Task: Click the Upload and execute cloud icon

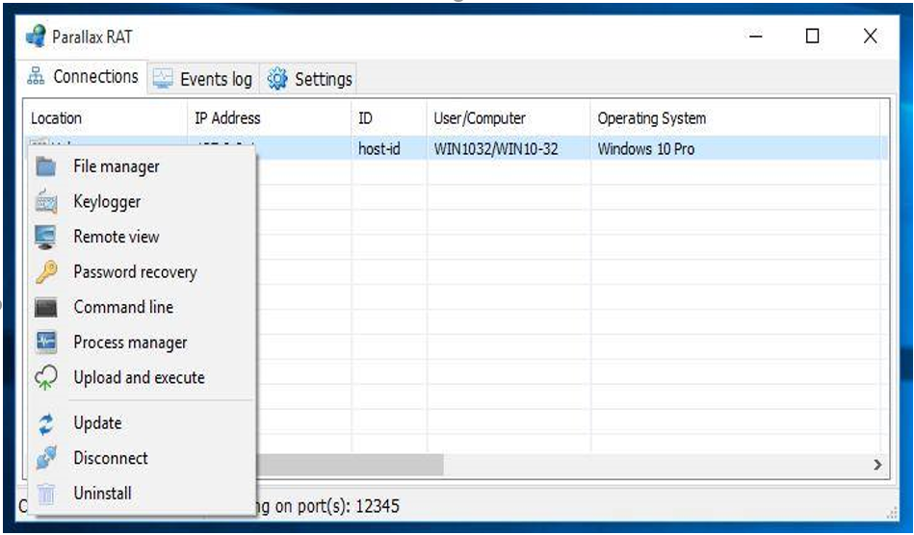Action: click(45, 377)
